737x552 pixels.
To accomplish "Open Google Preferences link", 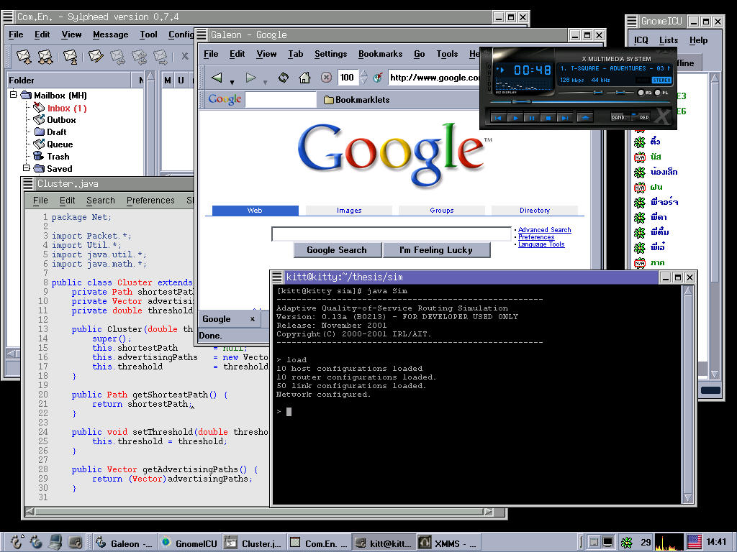I will click(x=536, y=237).
